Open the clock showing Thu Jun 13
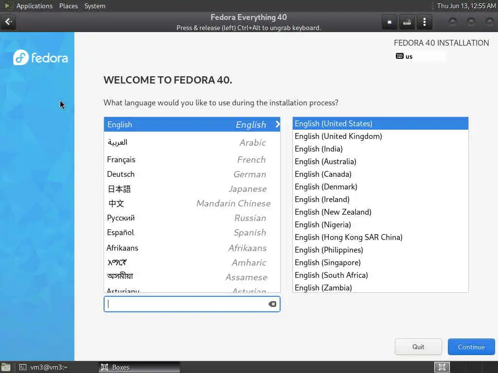This screenshot has width=498, height=373. pyautogui.click(x=466, y=6)
